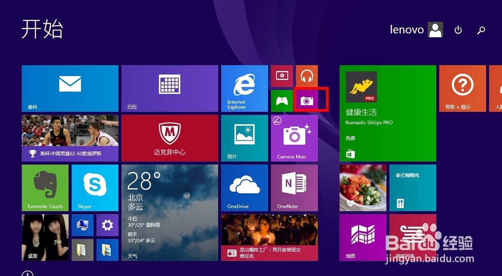The width and height of the screenshot is (502, 276).
Task: Open the Calendar tile
Action: click(x=170, y=89)
